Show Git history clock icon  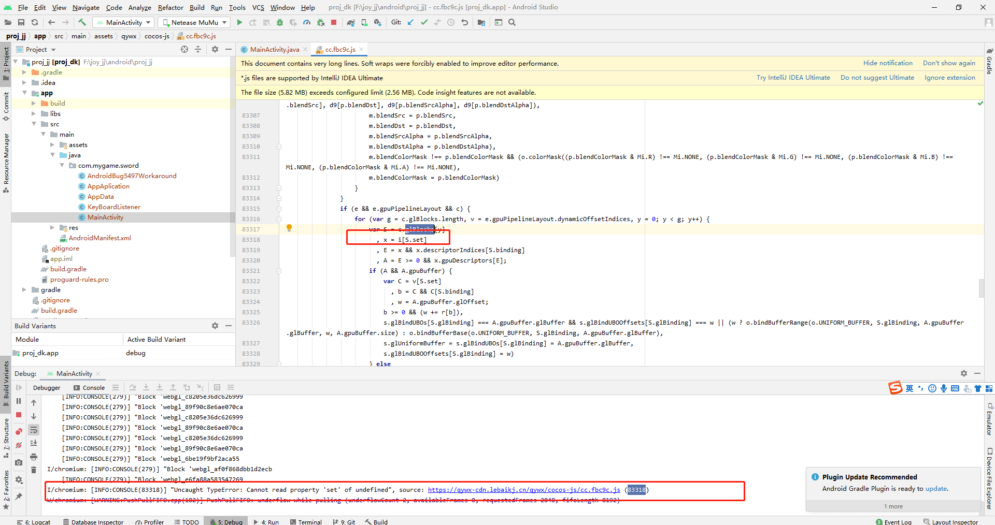point(451,22)
